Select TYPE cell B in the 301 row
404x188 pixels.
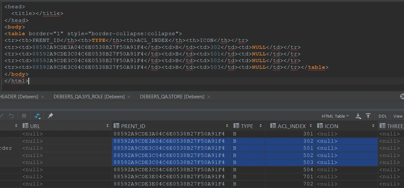pos(248,134)
